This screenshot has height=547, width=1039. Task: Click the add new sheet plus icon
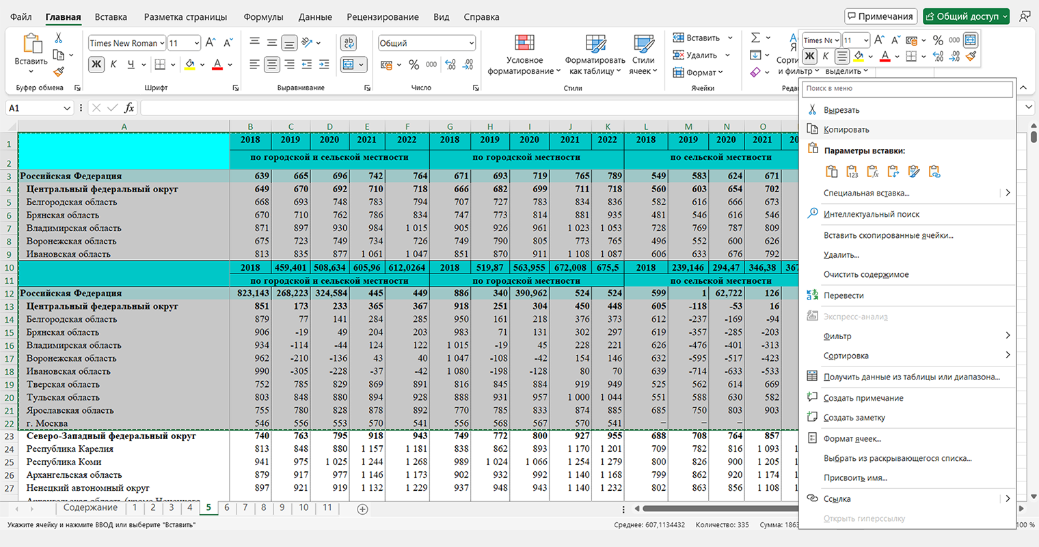363,509
